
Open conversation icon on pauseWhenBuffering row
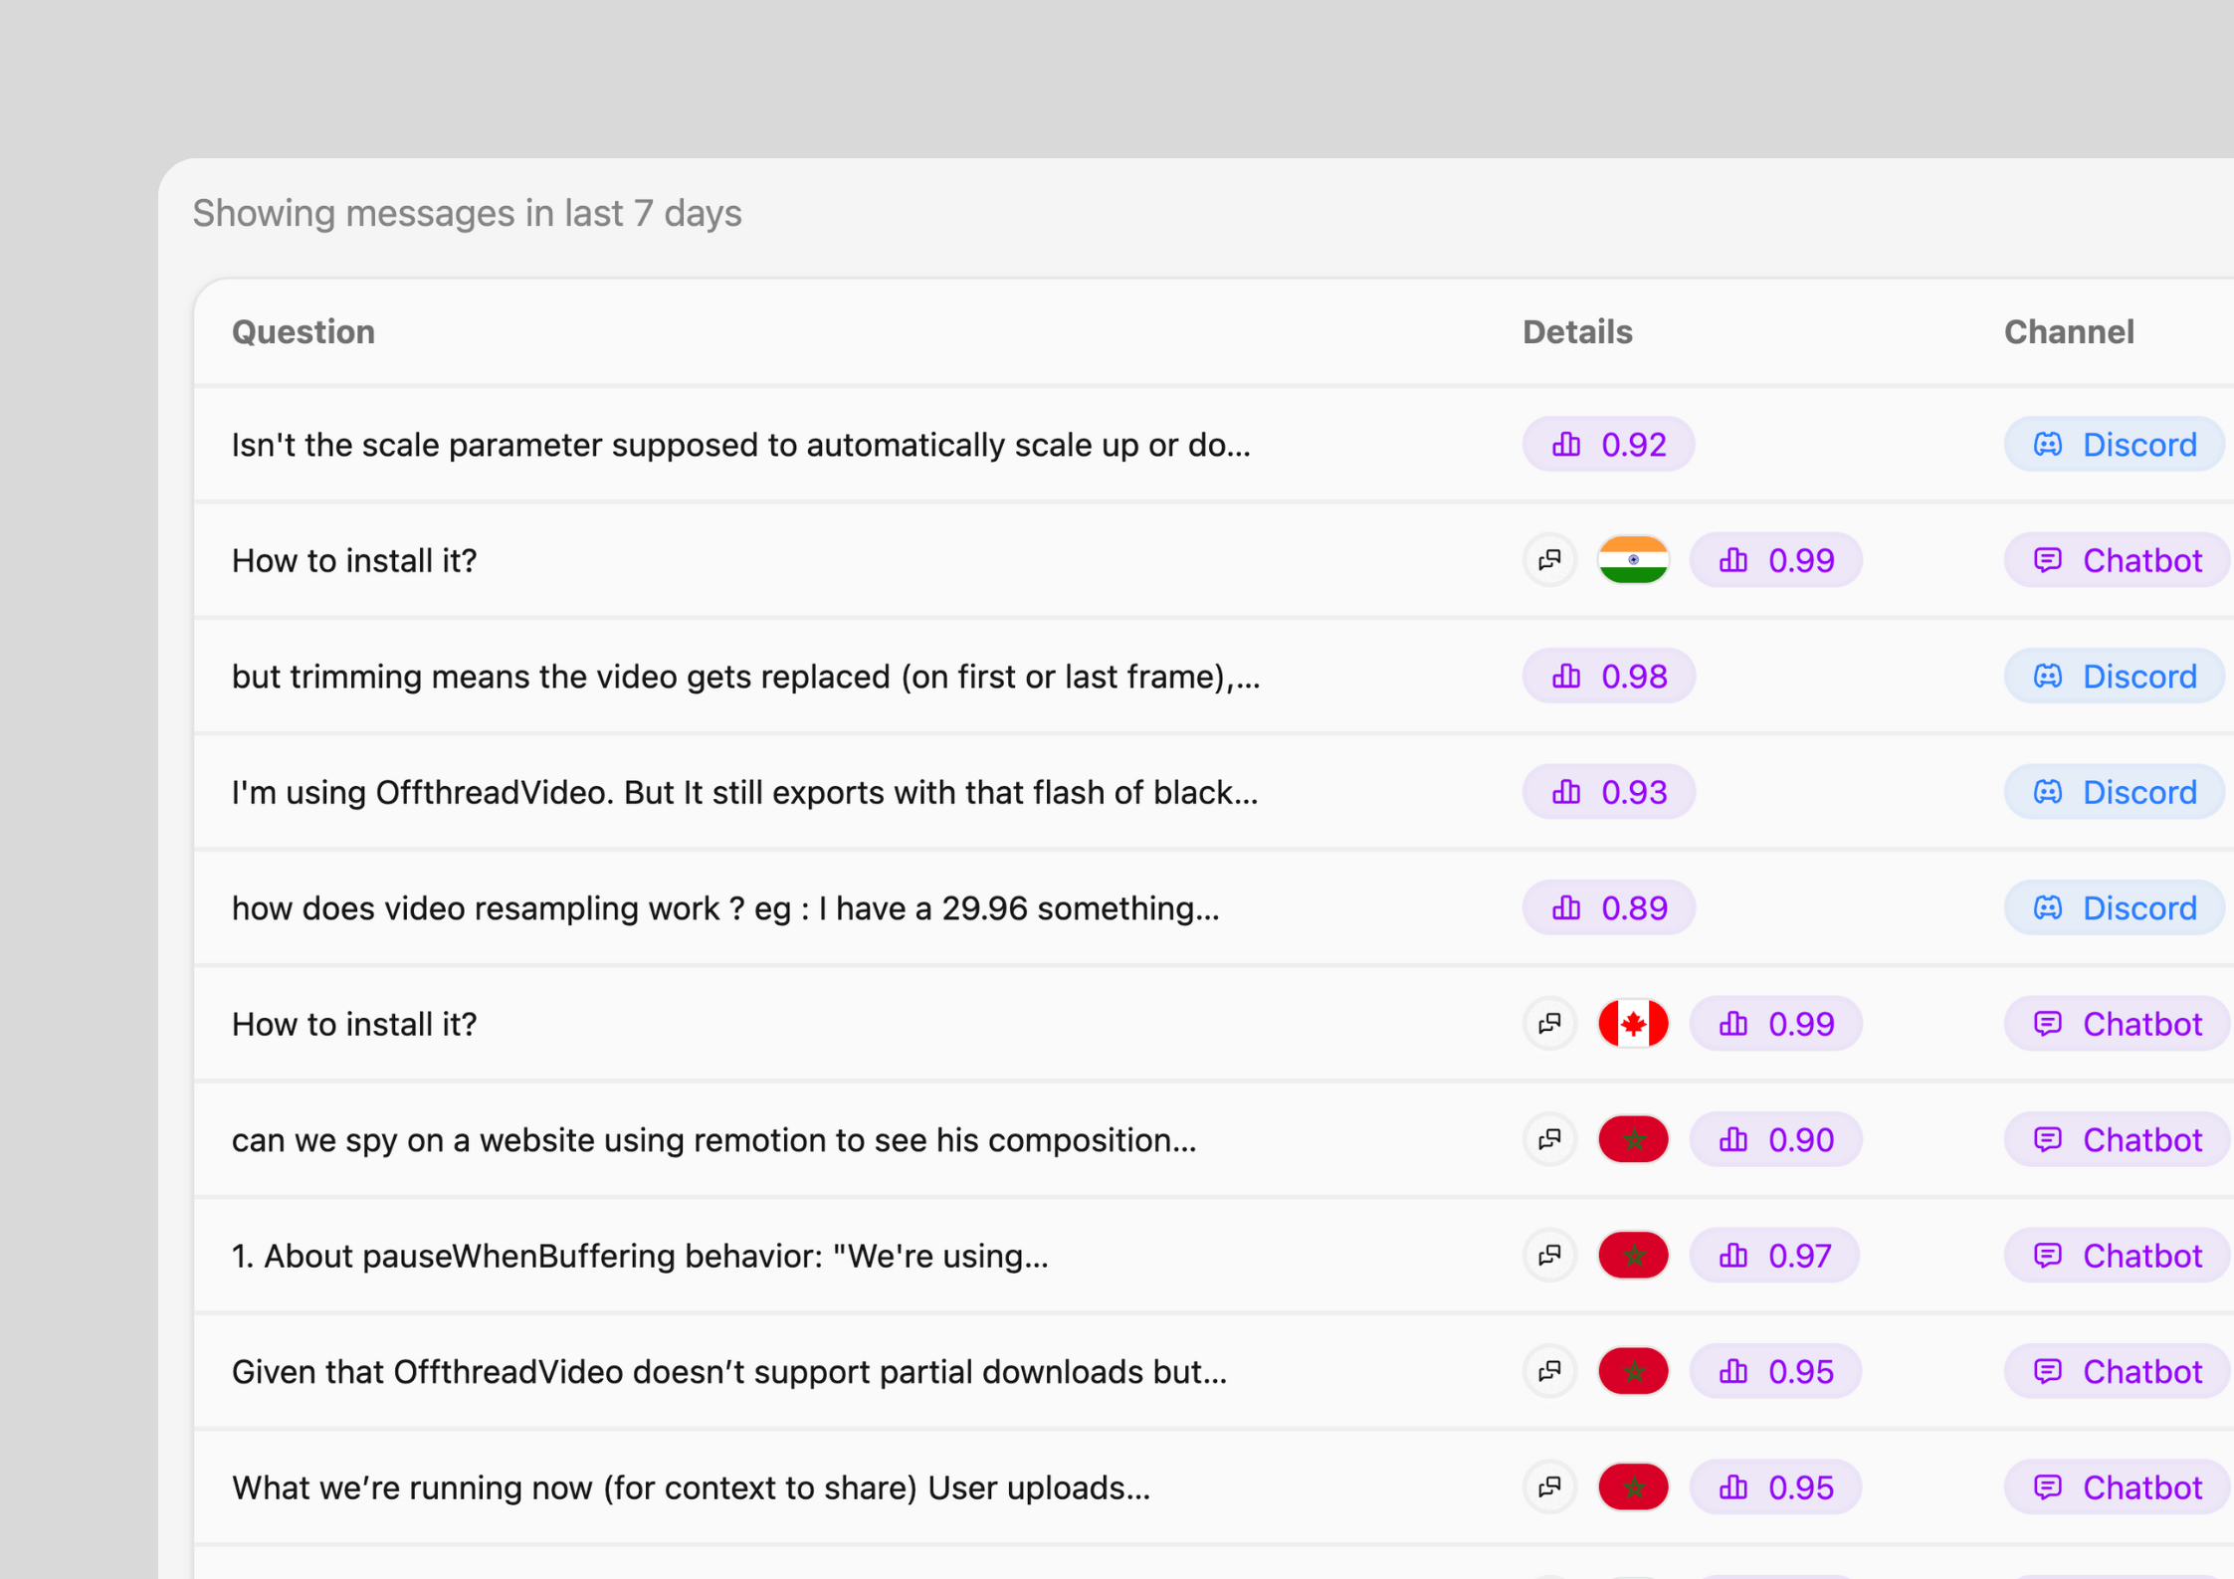1549,1256
